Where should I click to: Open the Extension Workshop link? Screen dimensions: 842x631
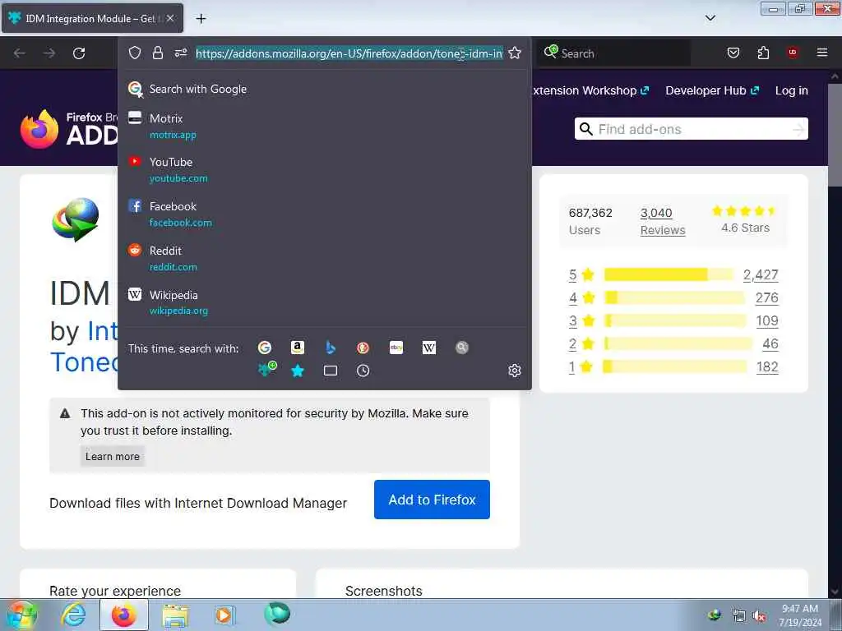590,90
